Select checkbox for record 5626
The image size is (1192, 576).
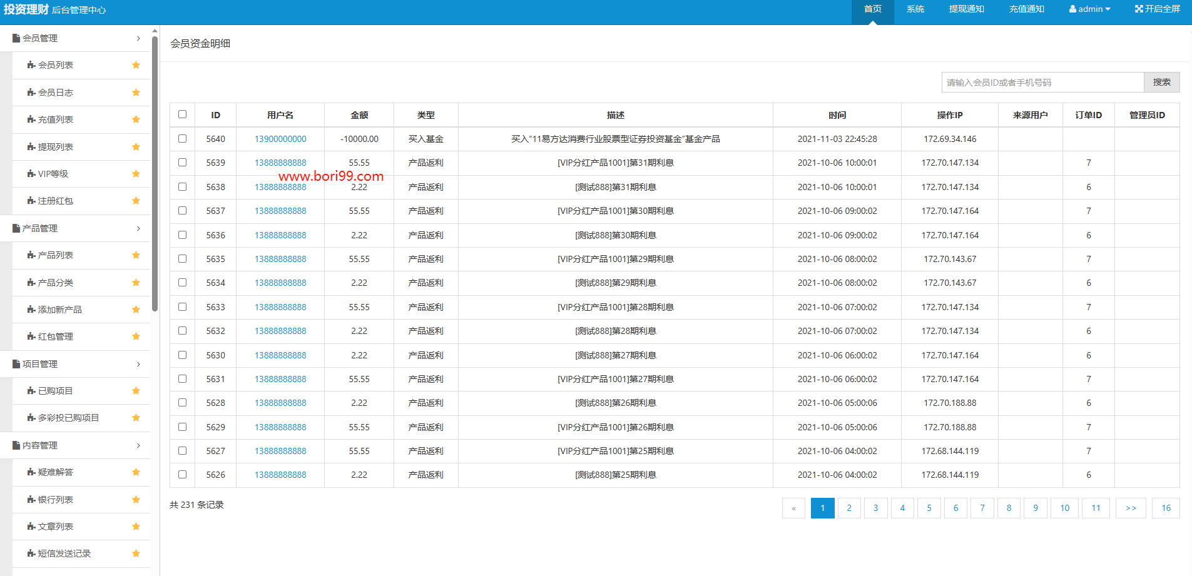[182, 475]
